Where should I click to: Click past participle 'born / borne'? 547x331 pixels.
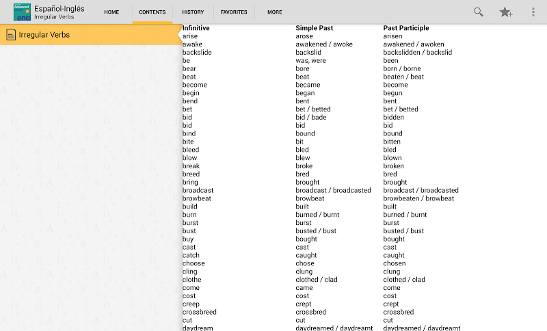click(402, 68)
